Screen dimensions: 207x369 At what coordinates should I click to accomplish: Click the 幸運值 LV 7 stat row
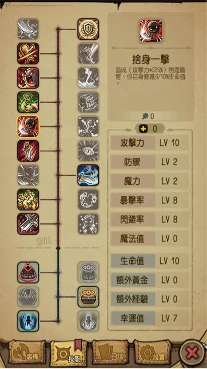[150, 318]
